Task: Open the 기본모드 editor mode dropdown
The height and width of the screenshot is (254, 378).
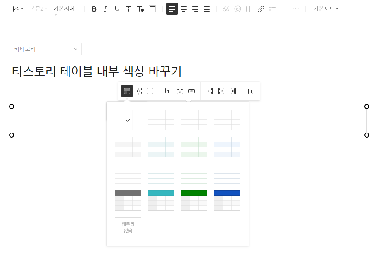Action: [326, 9]
